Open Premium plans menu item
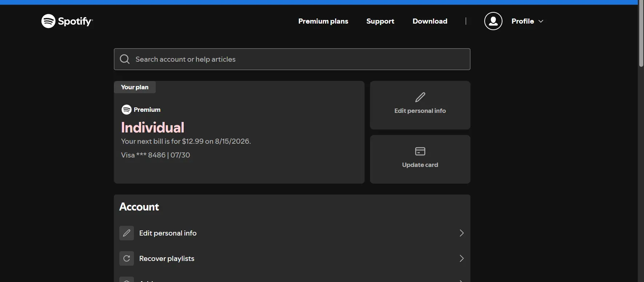644x282 pixels. [323, 21]
